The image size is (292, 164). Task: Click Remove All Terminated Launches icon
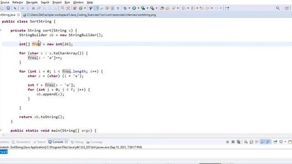(239, 142)
